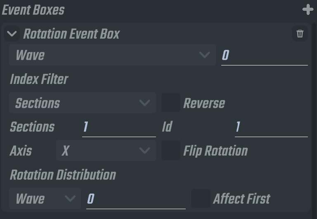The image size is (317, 219).
Task: Open the Rotation Distribution Wave dropdown
Action: (x=45, y=198)
